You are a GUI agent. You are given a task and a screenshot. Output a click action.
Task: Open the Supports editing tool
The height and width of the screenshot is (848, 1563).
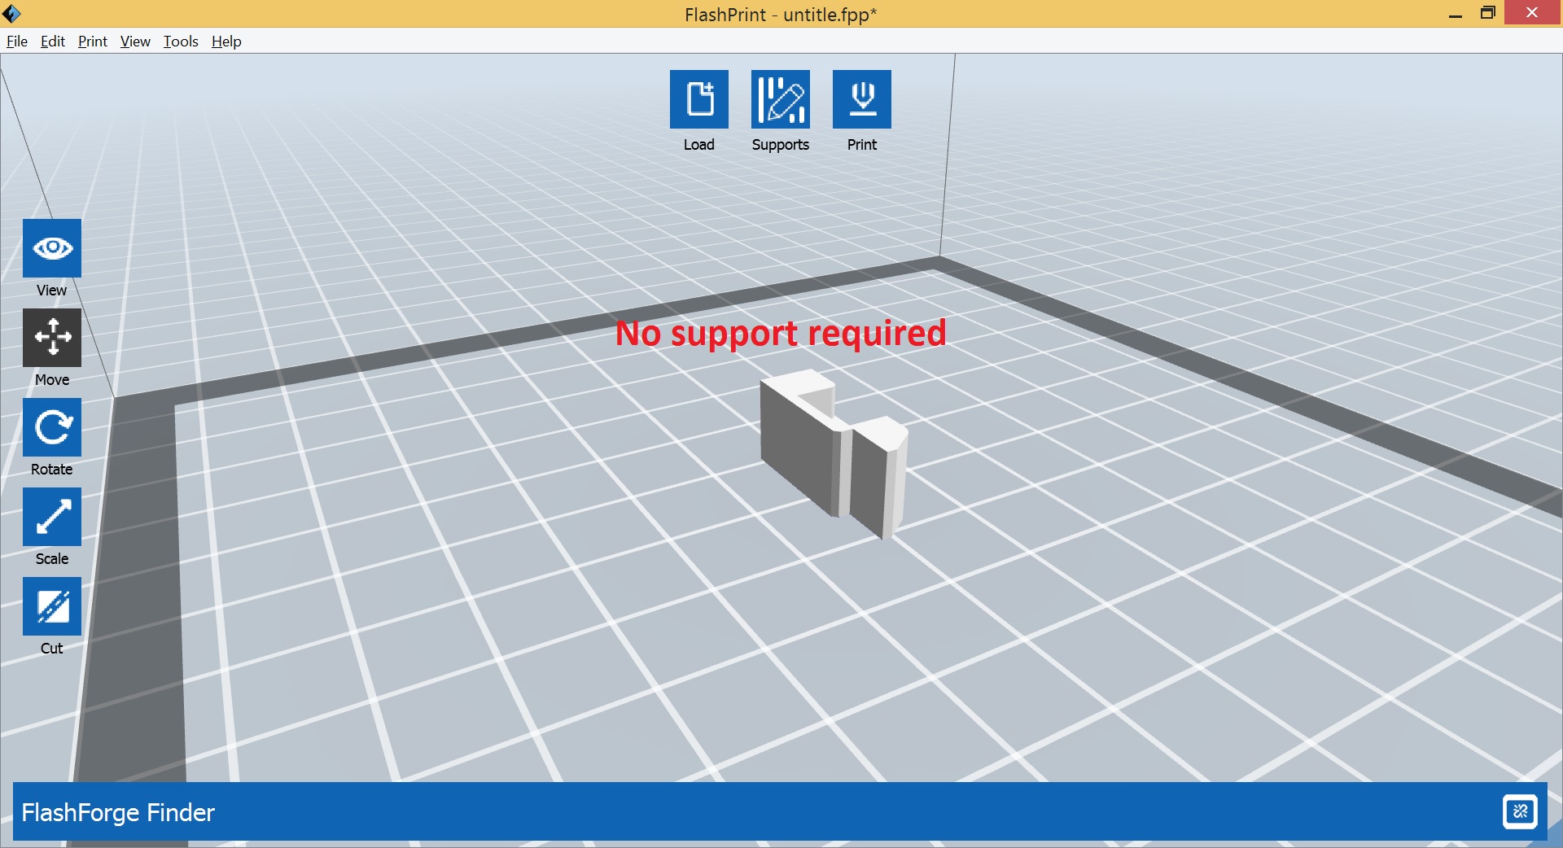point(780,99)
